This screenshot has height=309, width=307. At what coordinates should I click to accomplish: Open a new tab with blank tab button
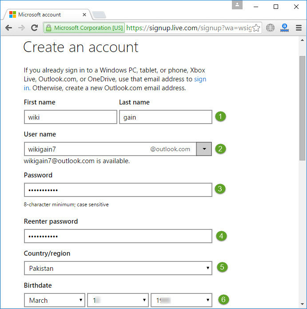click(x=99, y=15)
